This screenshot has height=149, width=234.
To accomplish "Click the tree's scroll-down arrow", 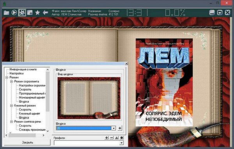I will tap(48, 131).
